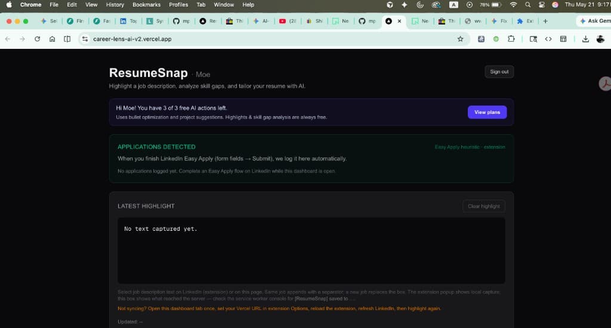The height and width of the screenshot is (328, 611).
Task: View site information for vercel.app
Action: [85, 39]
